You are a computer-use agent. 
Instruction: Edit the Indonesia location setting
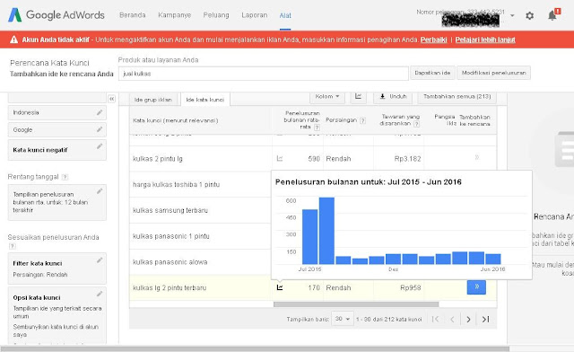pyautogui.click(x=100, y=112)
